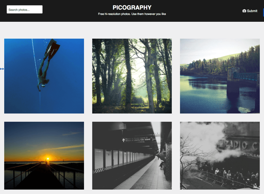Click the subway direction sign in photo

point(137,140)
